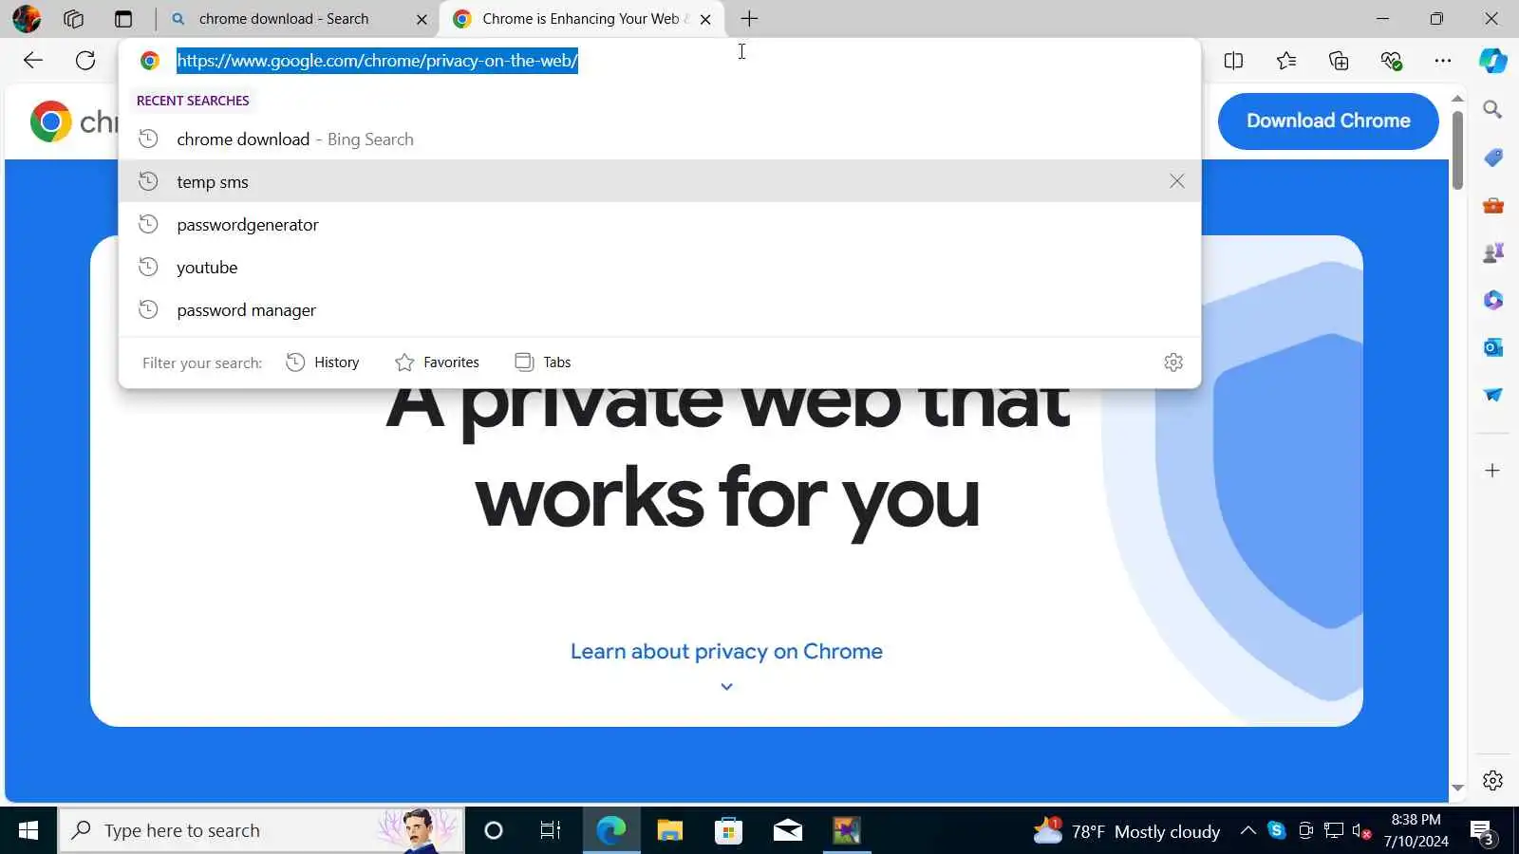Open Cortana circle icon on the taskbar
Image resolution: width=1519 pixels, height=854 pixels.
493,831
